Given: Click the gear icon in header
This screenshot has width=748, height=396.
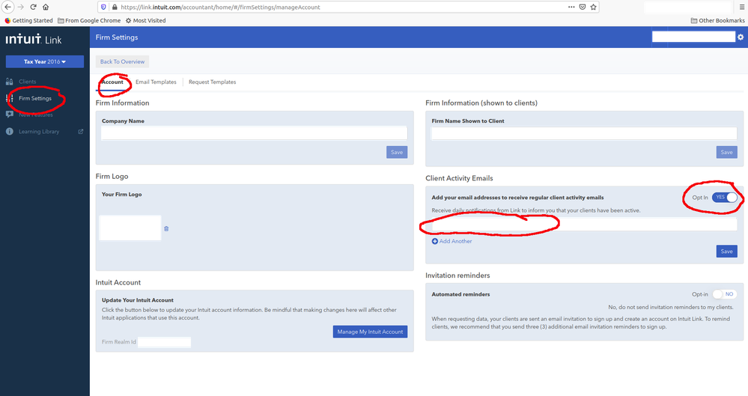Looking at the screenshot, I should click(741, 37).
